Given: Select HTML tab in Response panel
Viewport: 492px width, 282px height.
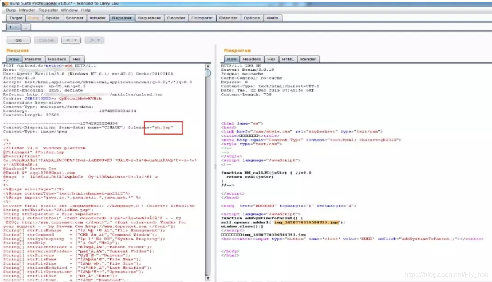Looking at the screenshot, I should click(x=287, y=59).
